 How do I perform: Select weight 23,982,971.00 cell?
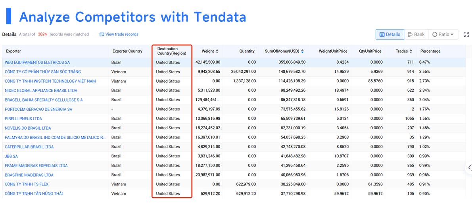pos(208,175)
